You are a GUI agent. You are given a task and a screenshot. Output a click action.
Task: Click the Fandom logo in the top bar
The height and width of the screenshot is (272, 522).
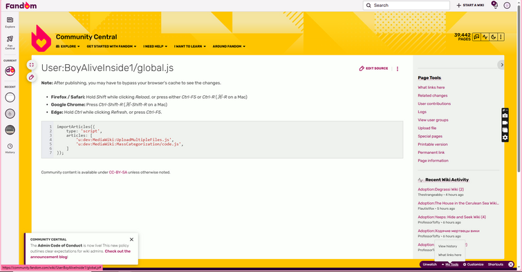(21, 6)
